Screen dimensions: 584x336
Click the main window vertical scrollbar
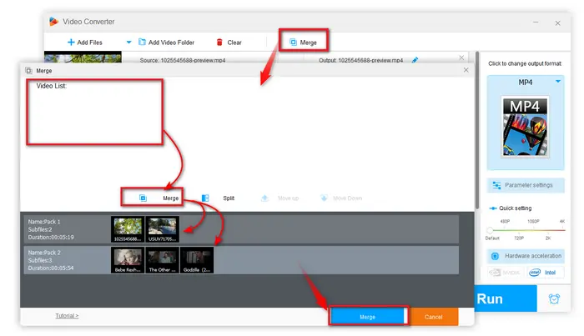coord(476,130)
